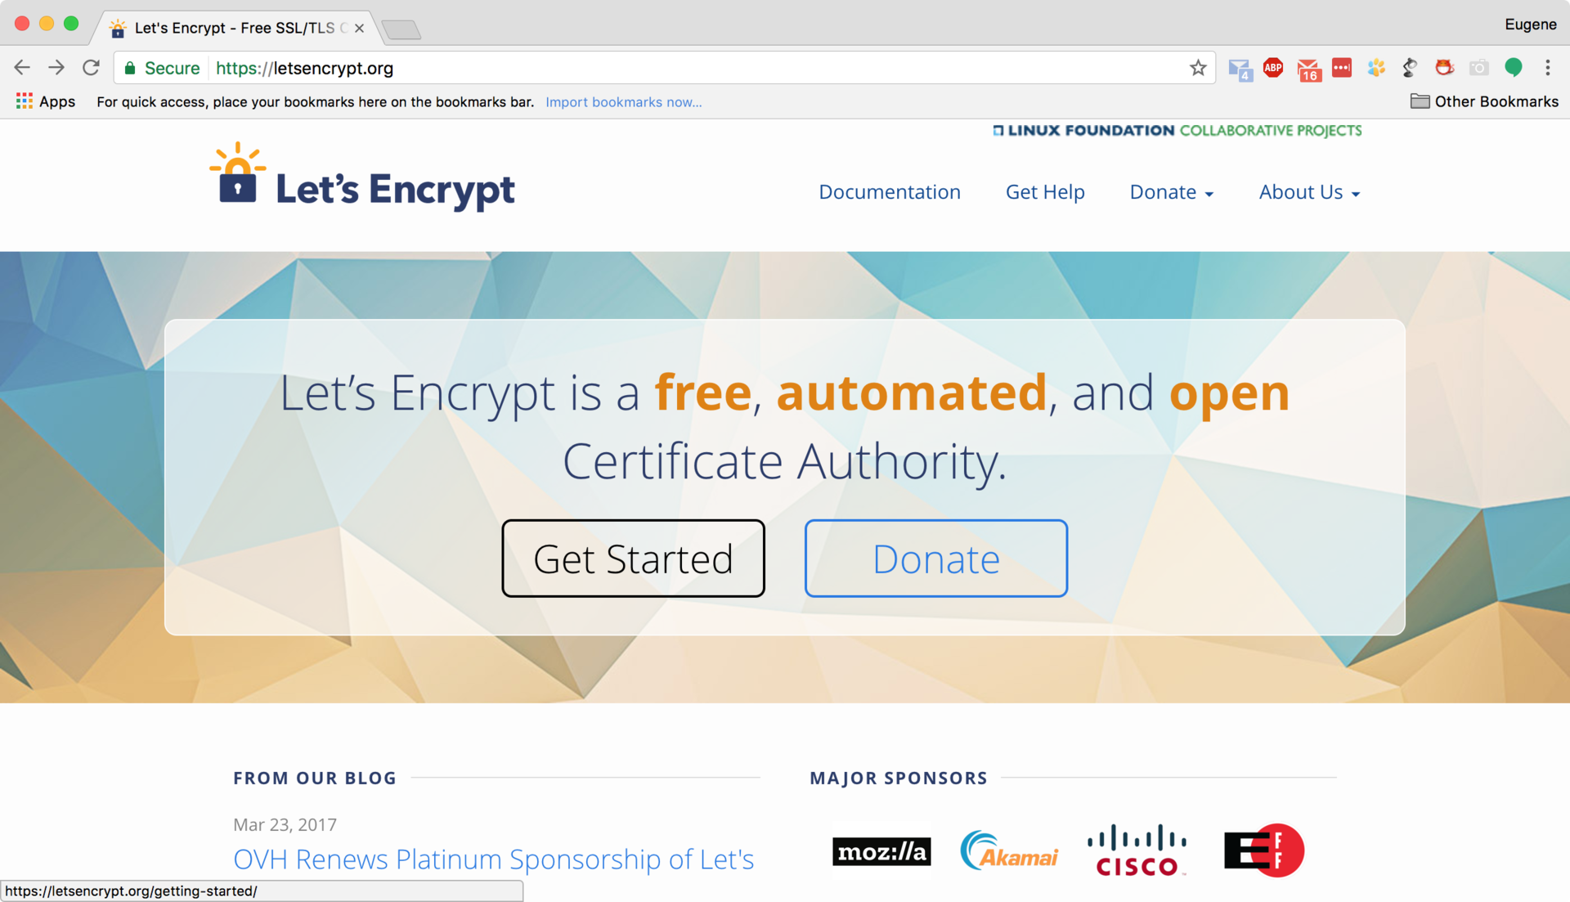Click the Linux Foundation Collaborative Projects logo

1177,129
